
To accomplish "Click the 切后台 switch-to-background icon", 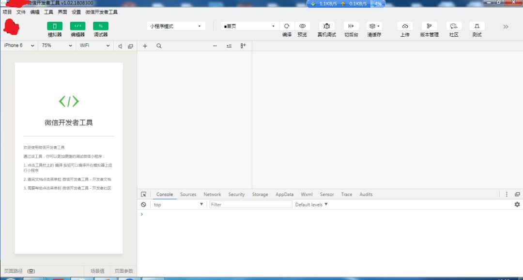I will (x=351, y=26).
